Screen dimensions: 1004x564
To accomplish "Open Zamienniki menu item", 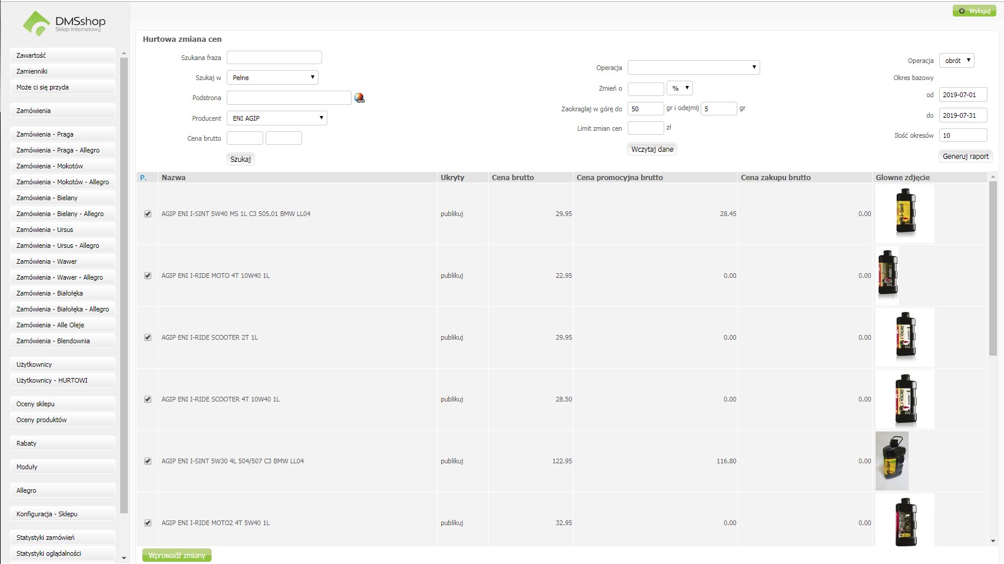I will point(62,71).
